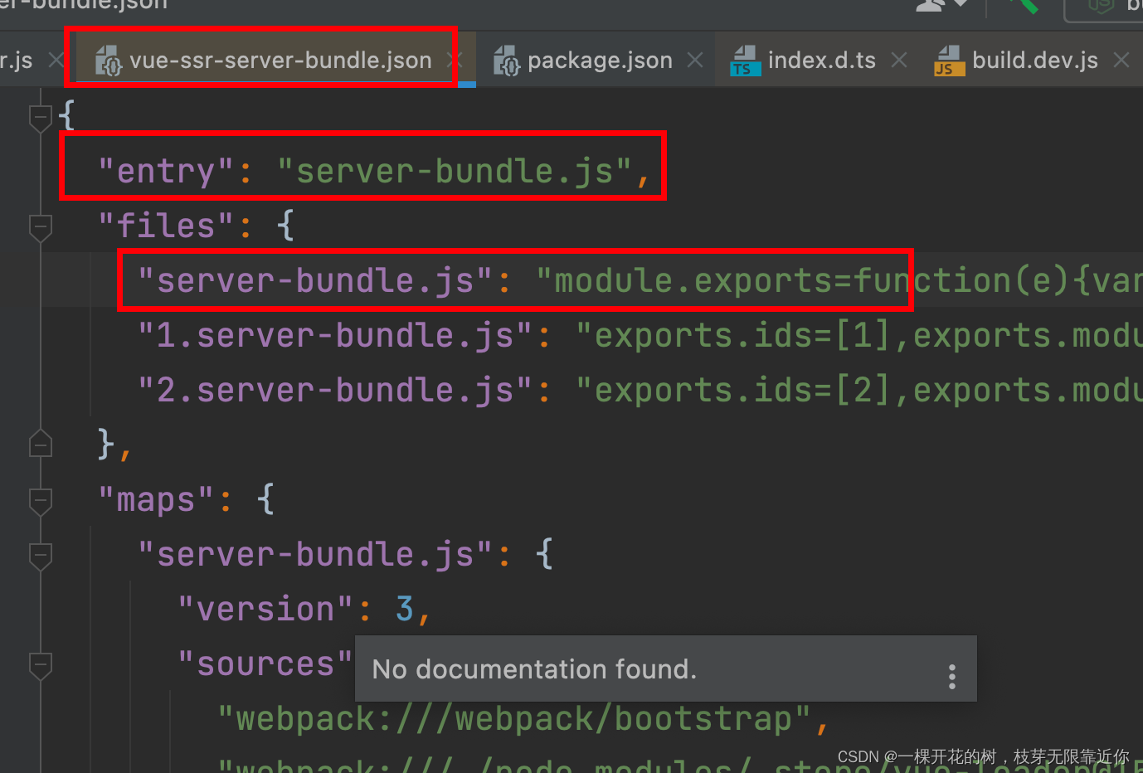Open the user profile dropdown in toolbar
Viewport: 1143px width, 773px height.
click(x=941, y=5)
